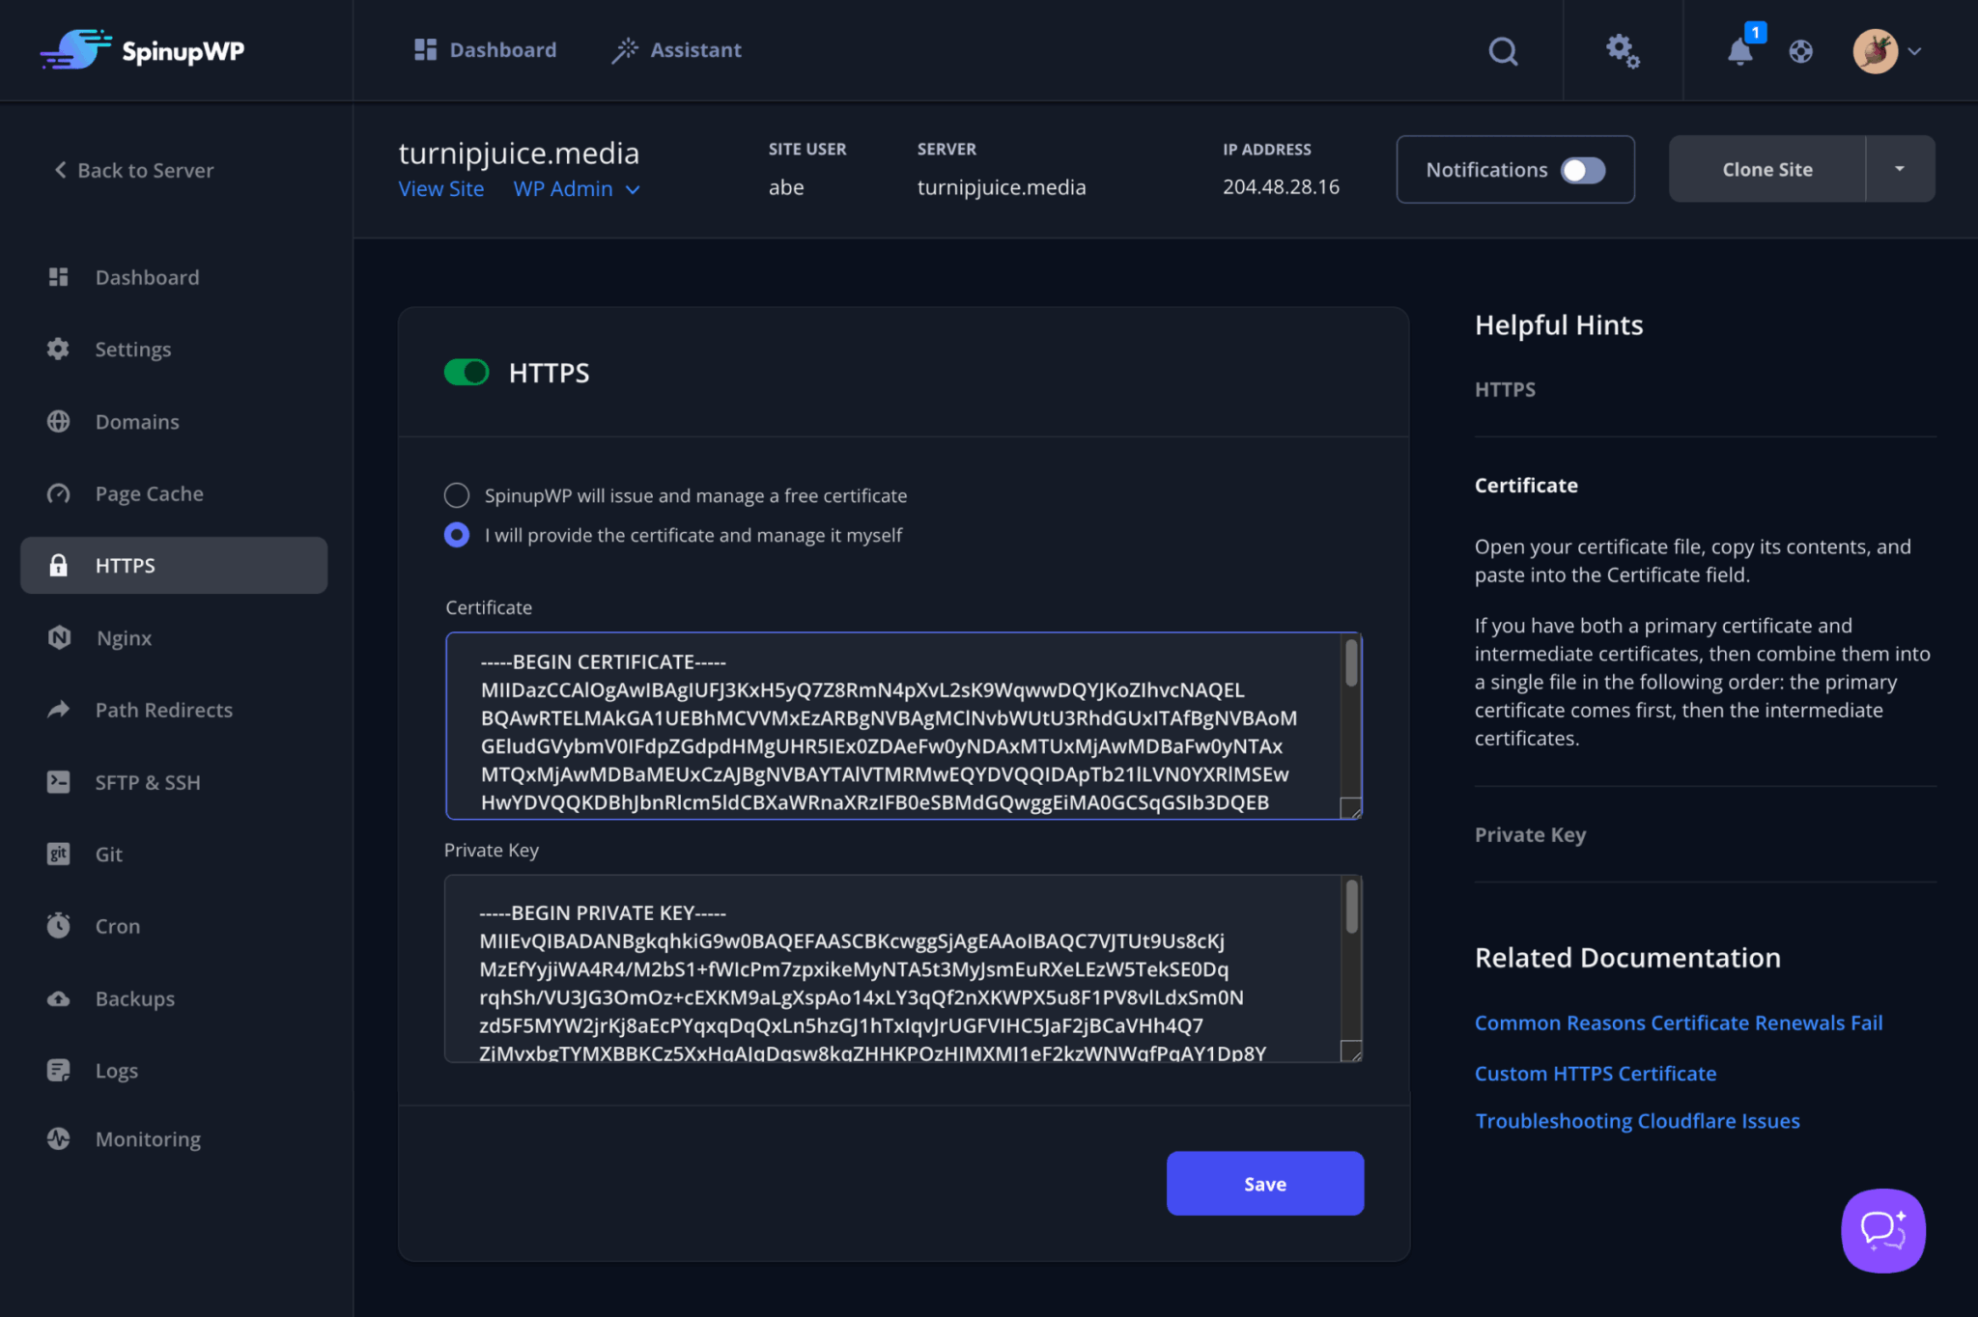Click the Private Key field scrollbar thumb

click(1351, 907)
